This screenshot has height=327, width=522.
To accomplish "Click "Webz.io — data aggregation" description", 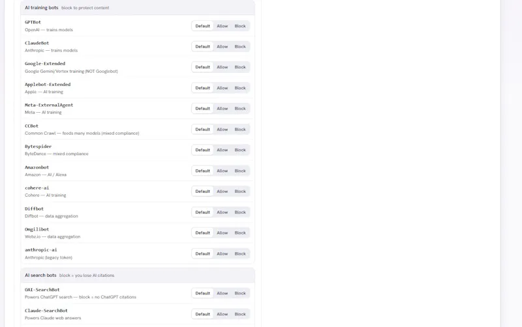I will point(52,236).
